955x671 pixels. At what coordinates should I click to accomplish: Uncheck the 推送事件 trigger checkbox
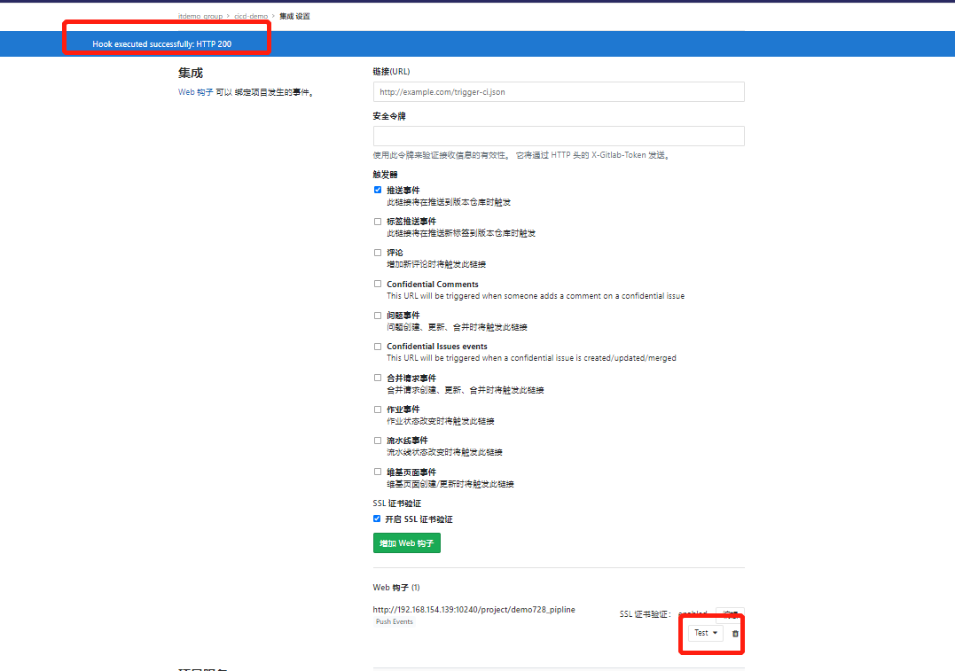[x=378, y=190]
